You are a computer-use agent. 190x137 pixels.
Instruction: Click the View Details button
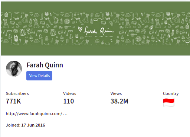coord(39,76)
